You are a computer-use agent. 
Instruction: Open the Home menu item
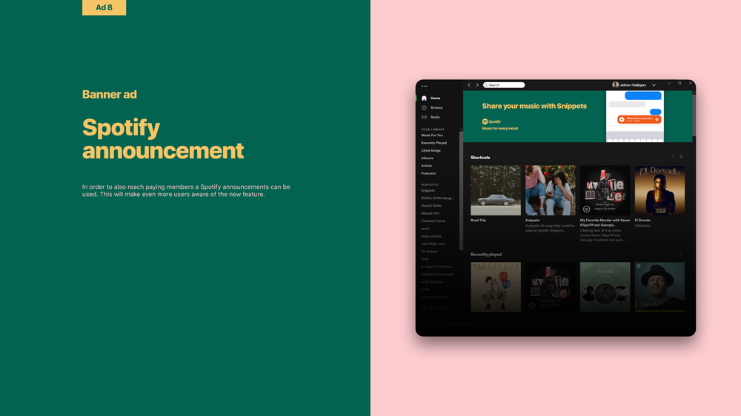tap(435, 98)
